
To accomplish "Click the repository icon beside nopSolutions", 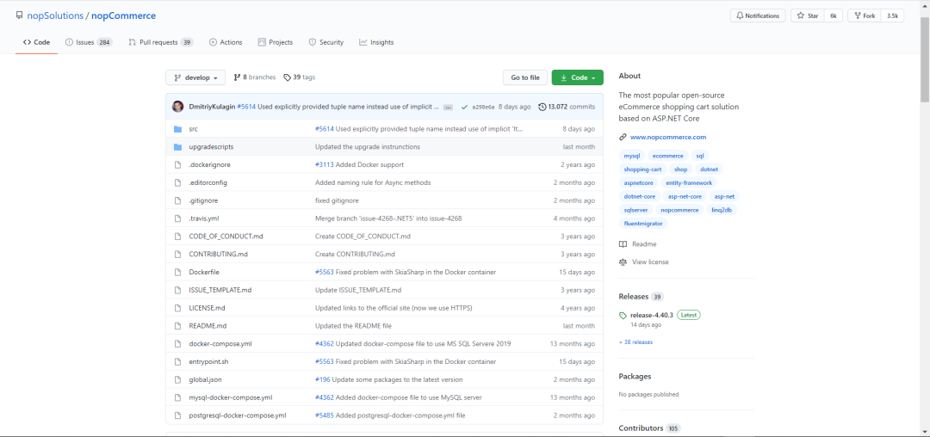I will pos(20,15).
